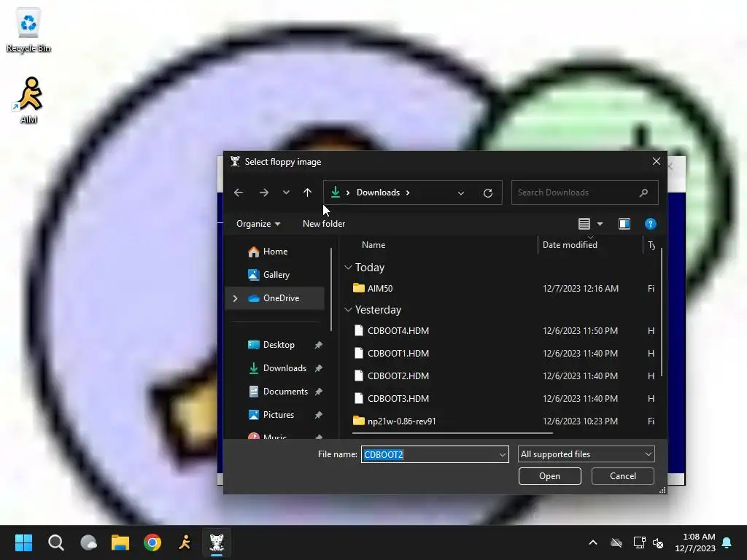This screenshot has width=747, height=560.
Task: Click the pin icon next to Pictures
Action: [x=318, y=415]
